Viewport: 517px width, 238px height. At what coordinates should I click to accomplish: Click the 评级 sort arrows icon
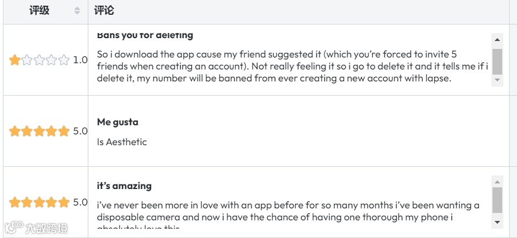click(x=78, y=11)
